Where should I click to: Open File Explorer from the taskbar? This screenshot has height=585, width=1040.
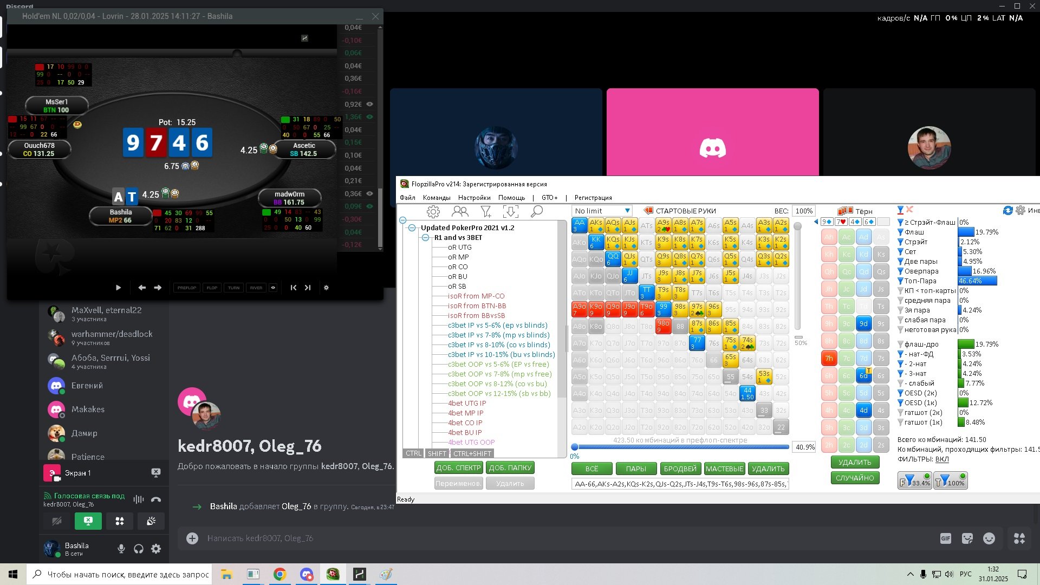[226, 574]
